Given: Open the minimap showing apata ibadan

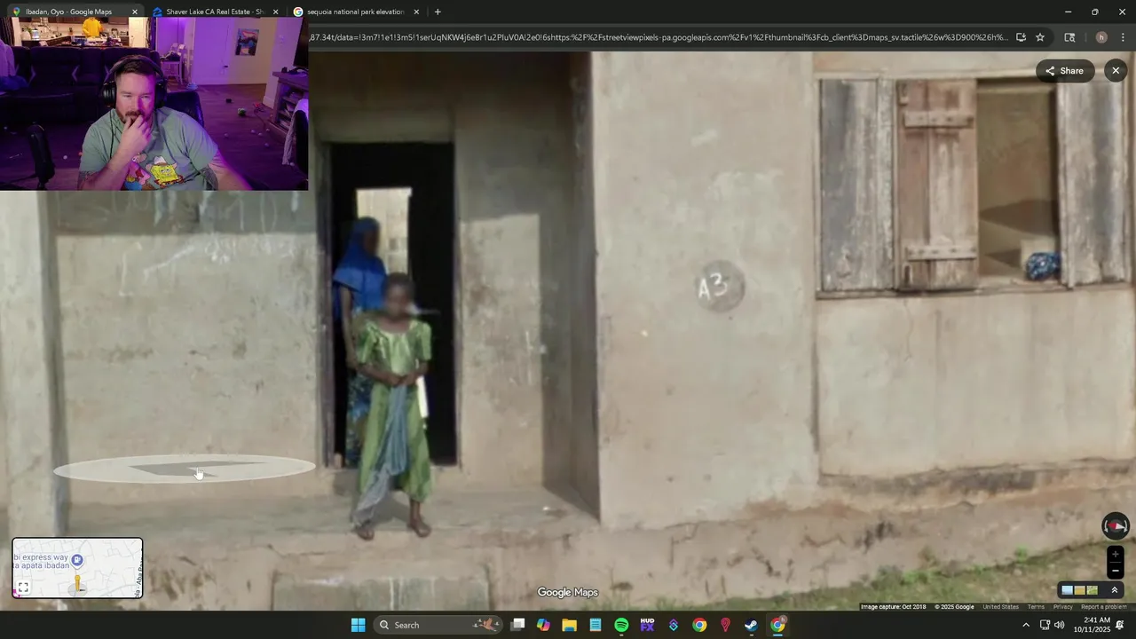Looking at the screenshot, I should pyautogui.click(x=77, y=568).
